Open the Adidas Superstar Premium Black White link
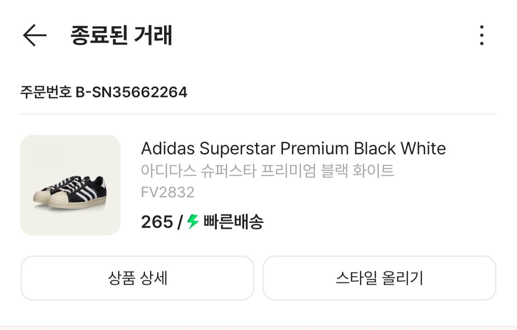 [x=294, y=148]
